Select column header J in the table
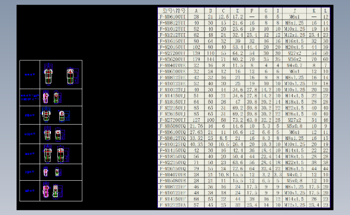350x215 pixels. coord(294,11)
